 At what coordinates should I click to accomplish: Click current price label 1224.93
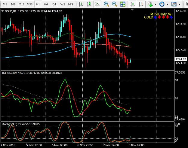181,59
